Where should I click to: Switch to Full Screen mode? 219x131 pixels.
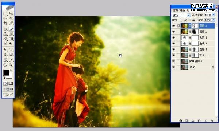[x=11, y=89]
